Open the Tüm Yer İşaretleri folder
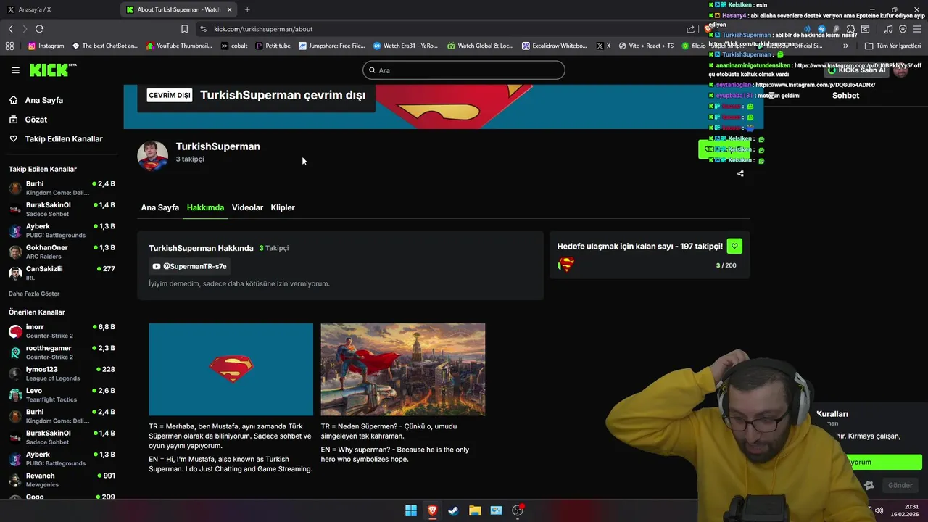The image size is (928, 522). pos(892,46)
